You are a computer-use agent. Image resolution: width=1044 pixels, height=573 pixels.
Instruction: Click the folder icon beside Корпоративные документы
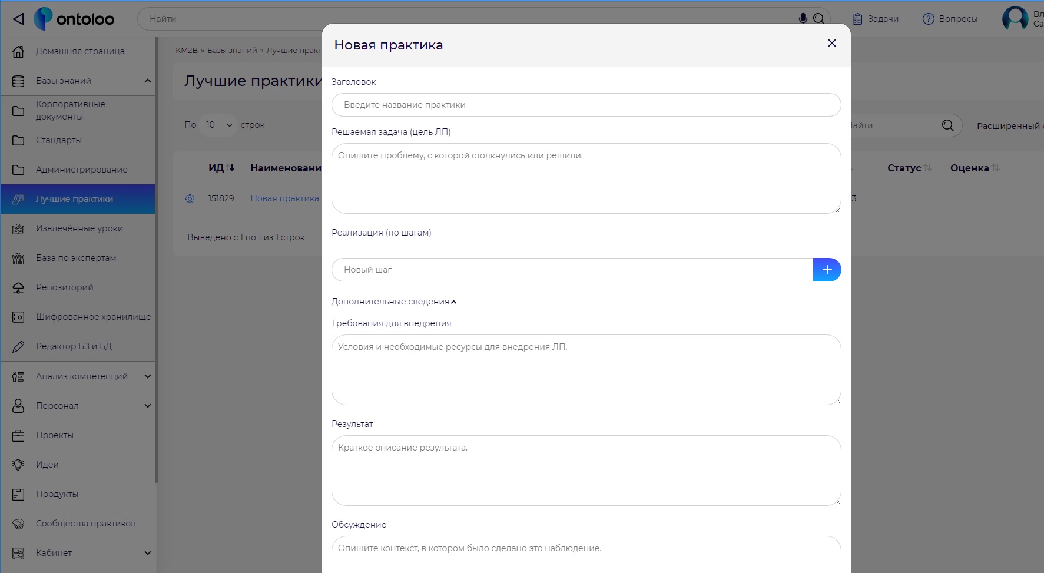click(19, 111)
